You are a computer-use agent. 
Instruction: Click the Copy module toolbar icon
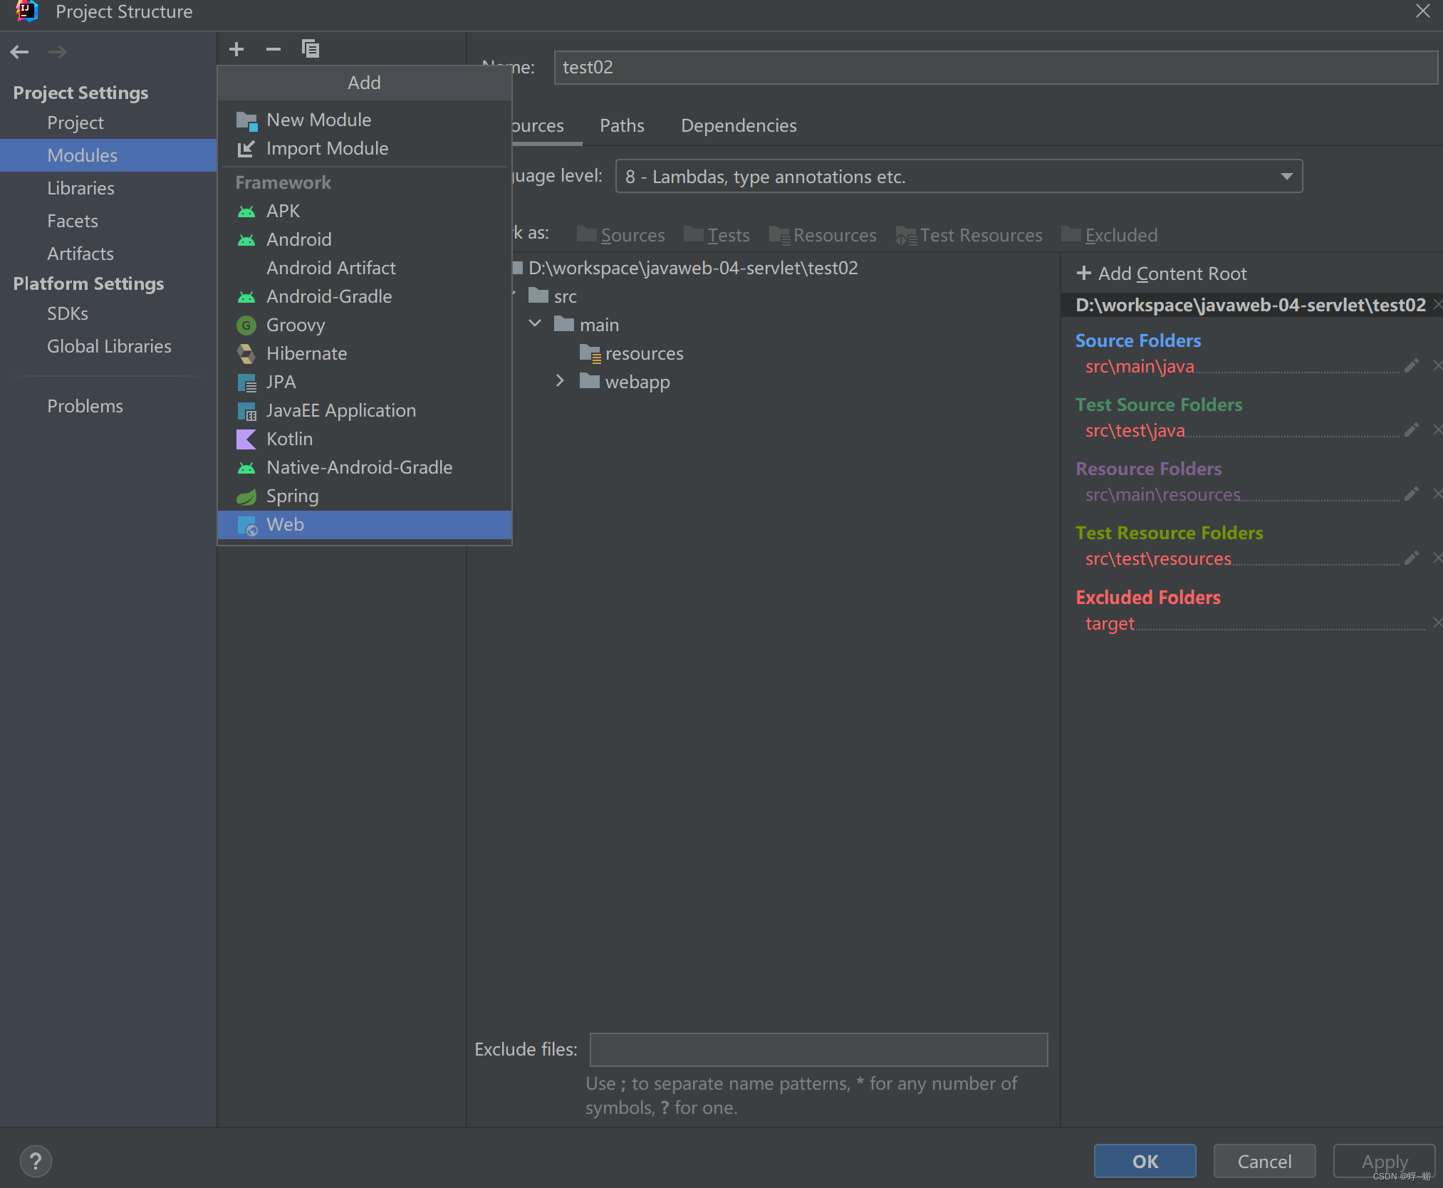tap(311, 49)
